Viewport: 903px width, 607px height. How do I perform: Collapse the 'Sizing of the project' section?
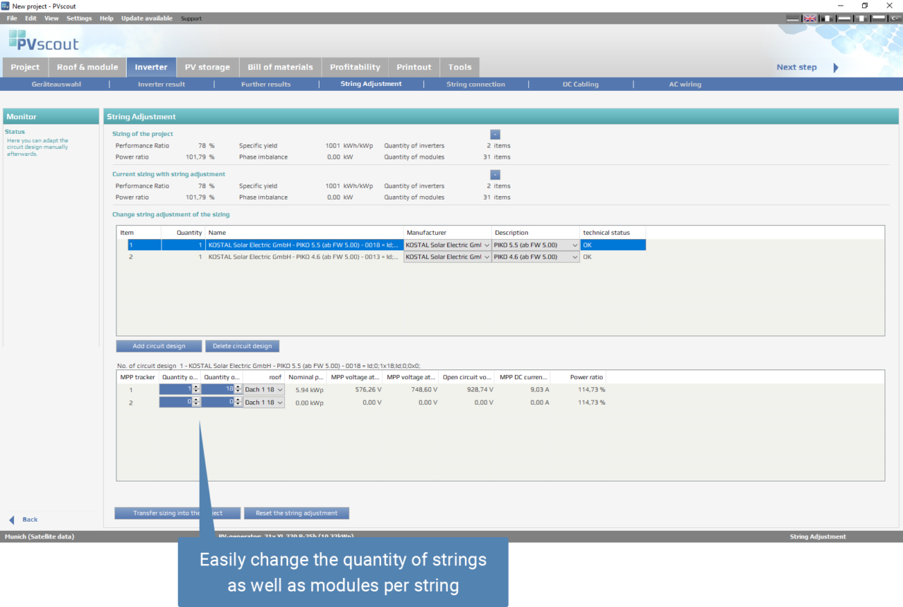pyautogui.click(x=495, y=134)
